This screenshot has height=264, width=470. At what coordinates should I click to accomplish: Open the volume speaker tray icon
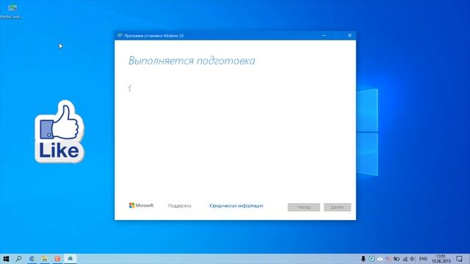pos(413,259)
